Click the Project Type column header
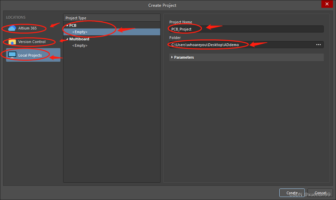Viewport: 336px width, 200px height. point(76,18)
